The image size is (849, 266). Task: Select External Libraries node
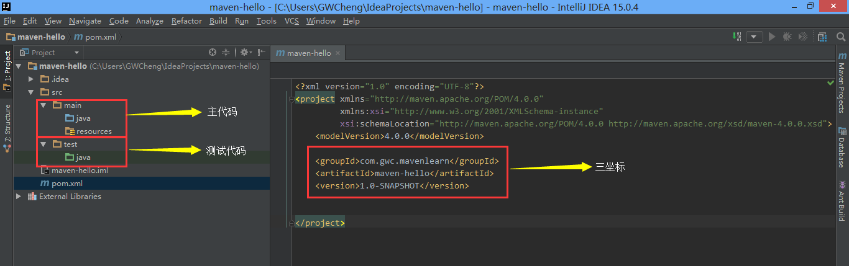(x=65, y=197)
